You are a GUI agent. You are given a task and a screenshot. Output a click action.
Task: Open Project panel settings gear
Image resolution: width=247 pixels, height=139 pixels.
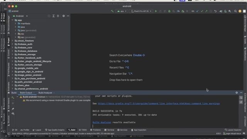coord(63,16)
